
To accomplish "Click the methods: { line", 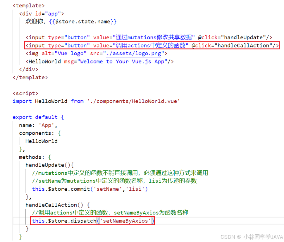I will (x=35, y=157).
